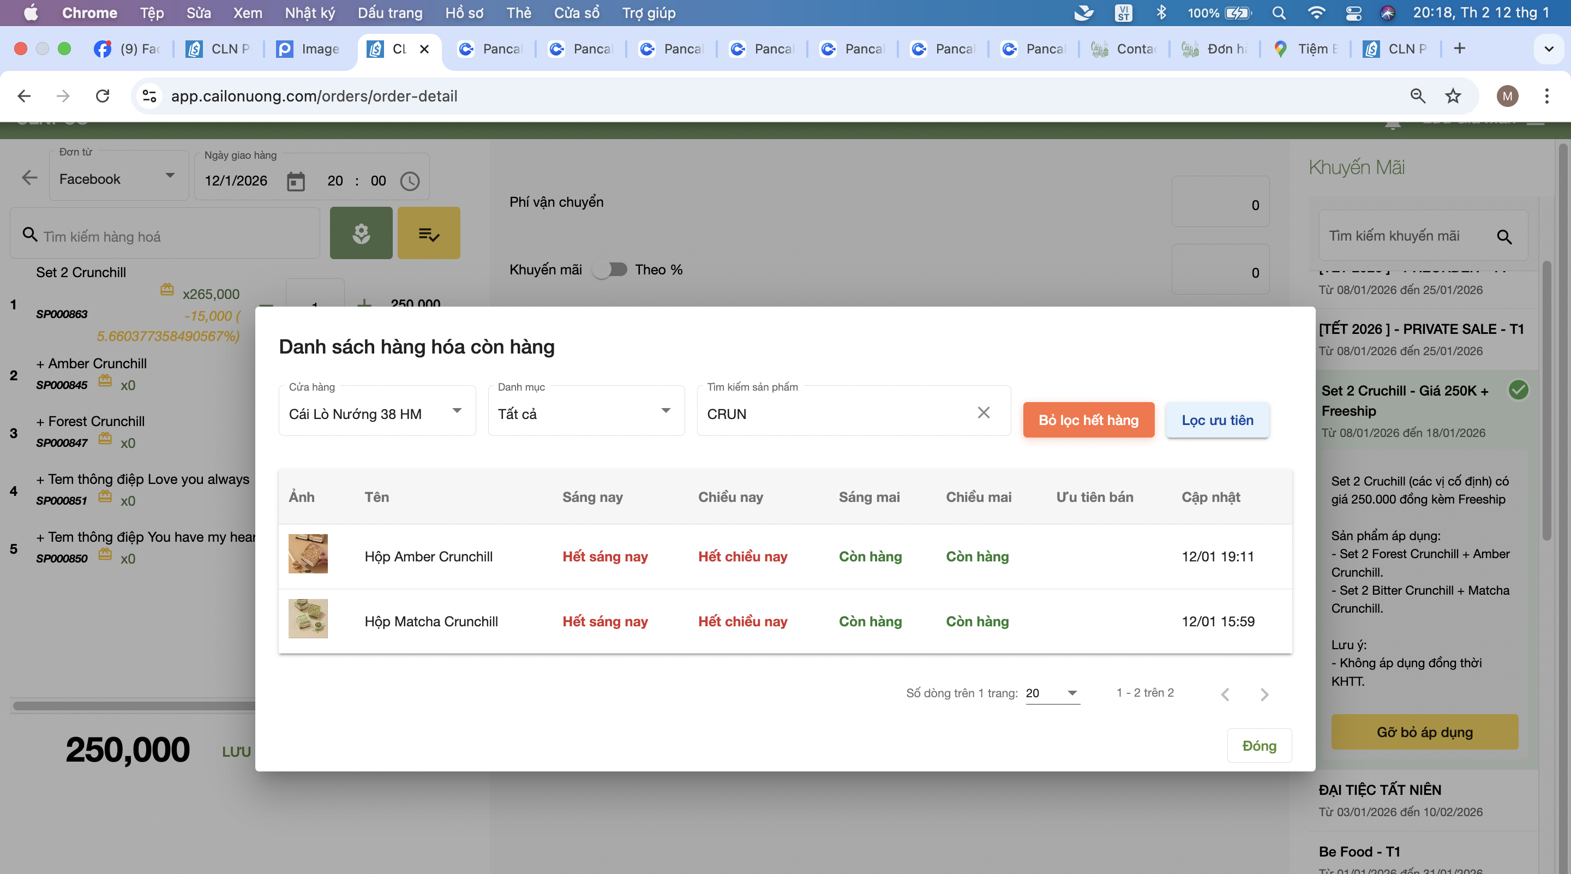Click the Lọc ưu tiên button
Viewport: 1571px width, 874px height.
tap(1218, 420)
